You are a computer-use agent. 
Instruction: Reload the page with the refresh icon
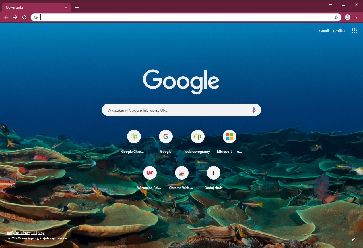[24, 17]
